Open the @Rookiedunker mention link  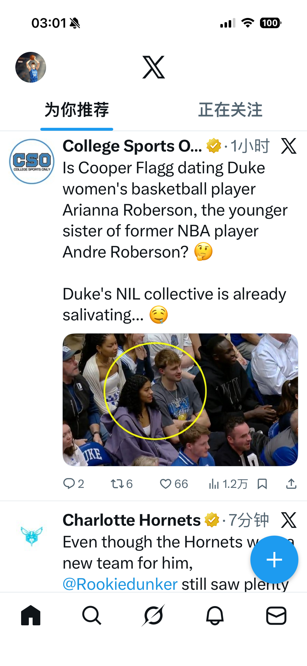120,584
